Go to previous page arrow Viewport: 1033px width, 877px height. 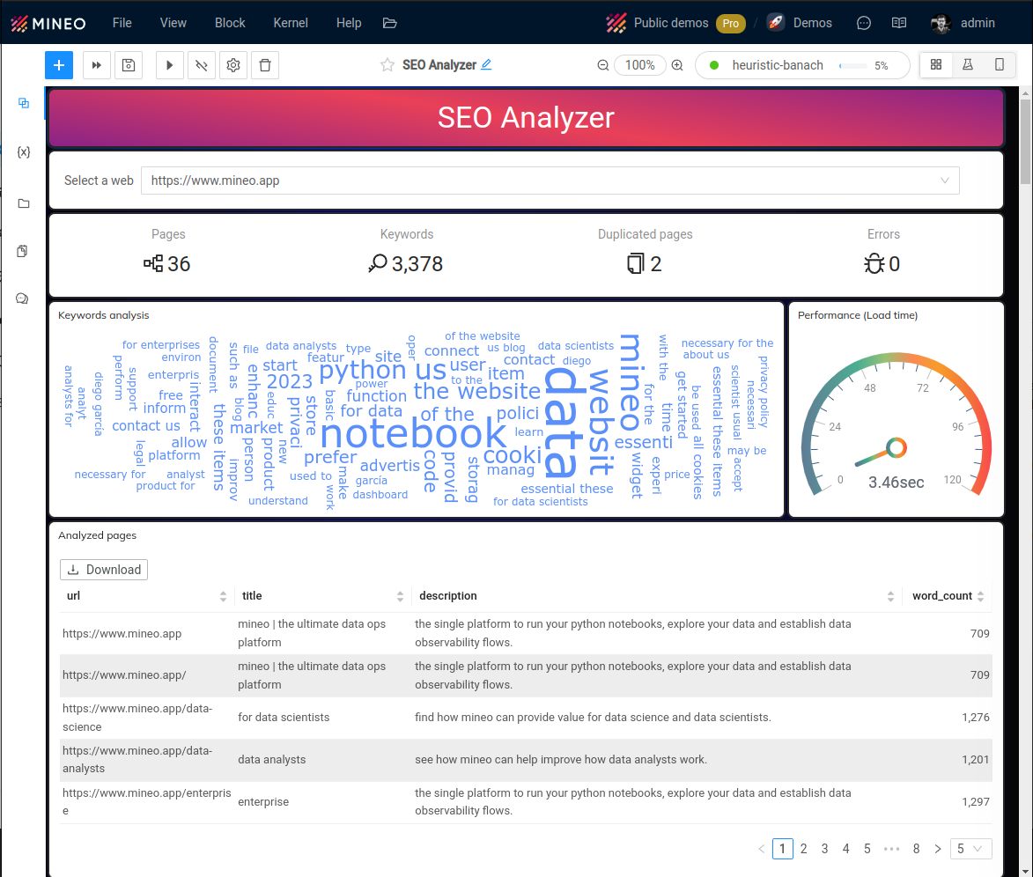click(x=762, y=849)
